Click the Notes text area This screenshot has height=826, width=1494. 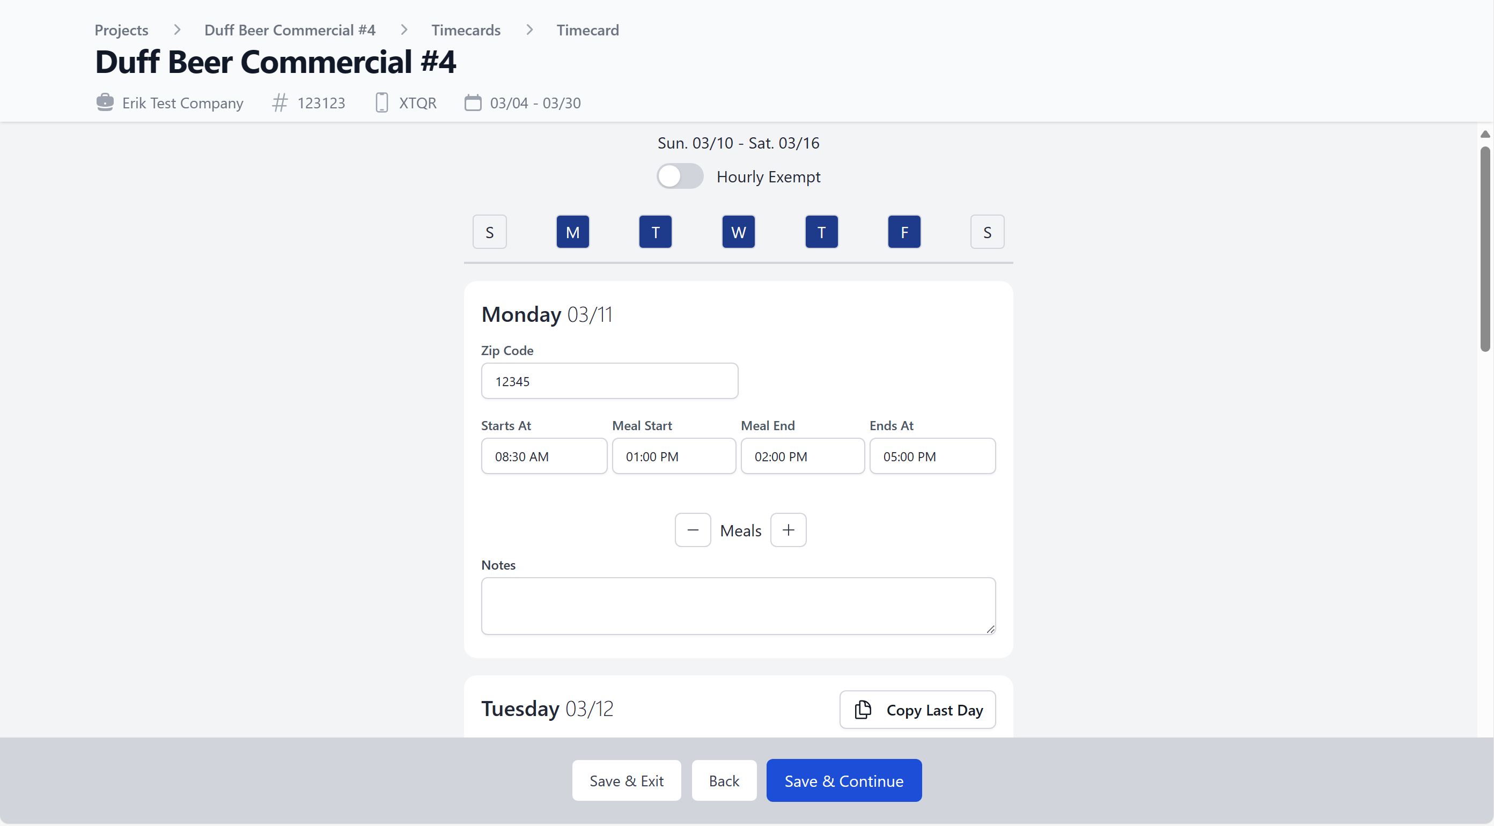point(738,606)
